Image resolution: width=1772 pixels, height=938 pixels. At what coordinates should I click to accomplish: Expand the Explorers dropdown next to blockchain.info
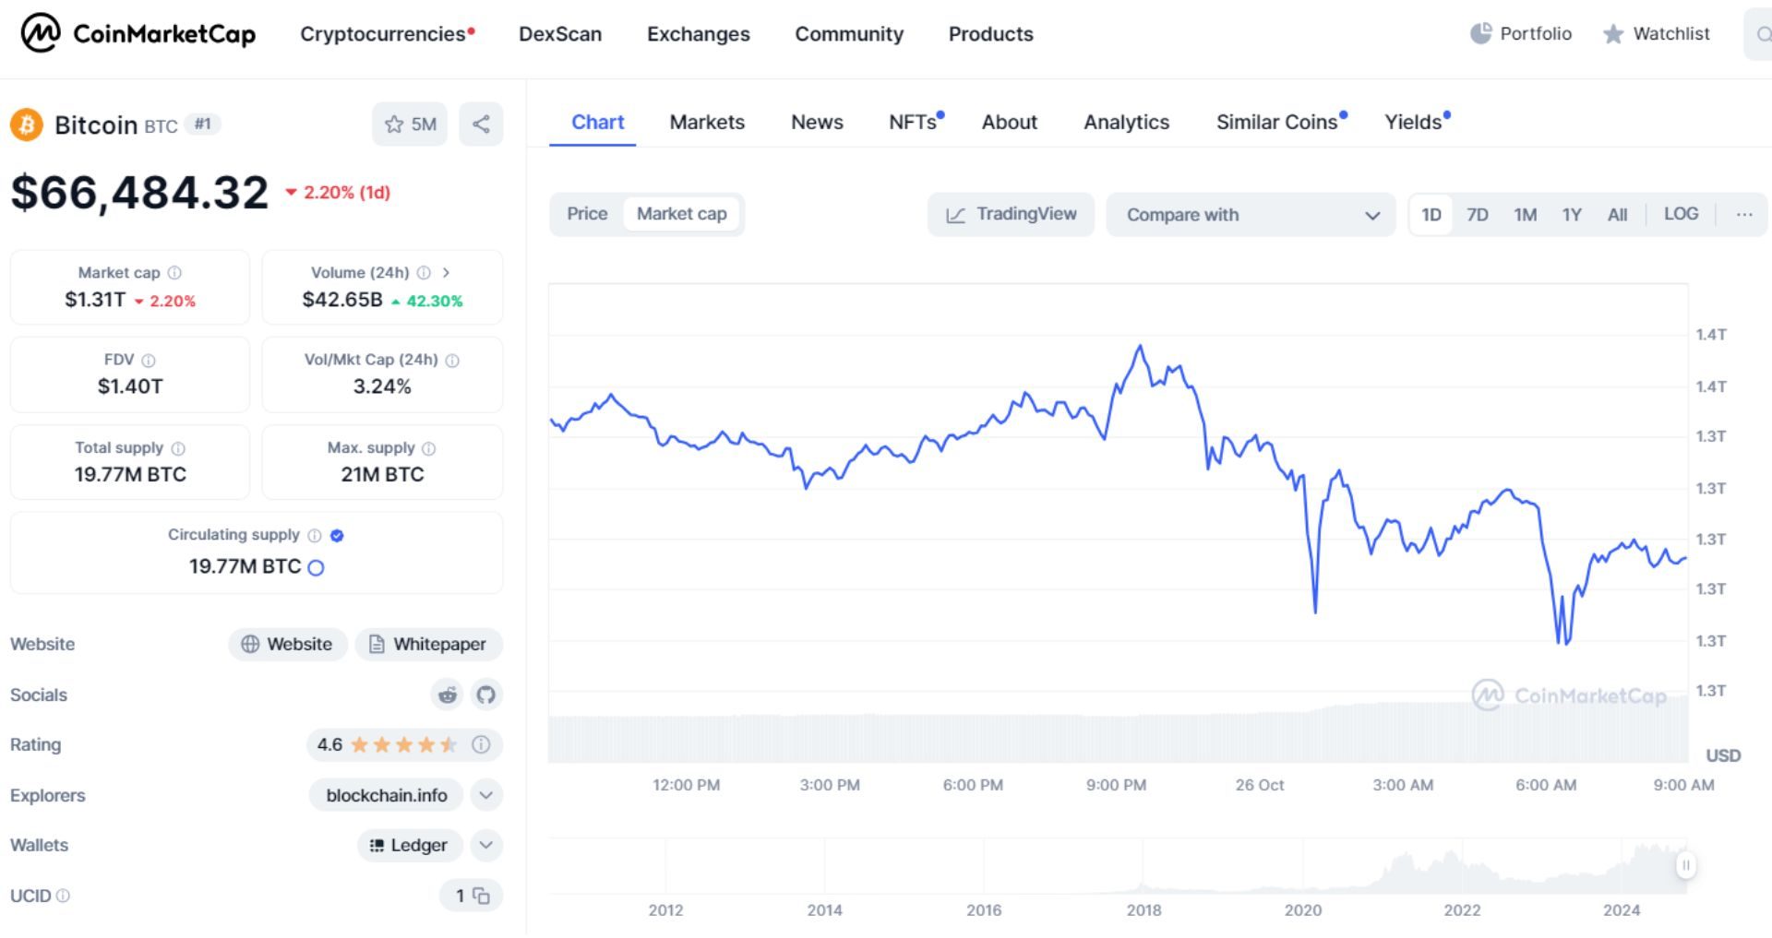[x=486, y=795]
